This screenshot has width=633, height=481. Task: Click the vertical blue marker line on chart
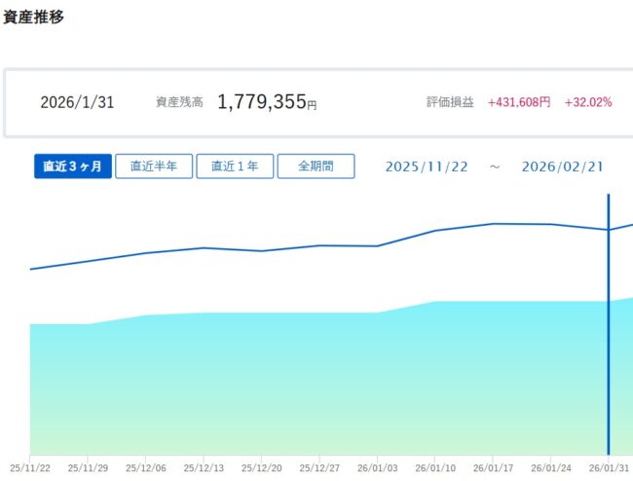point(609,321)
